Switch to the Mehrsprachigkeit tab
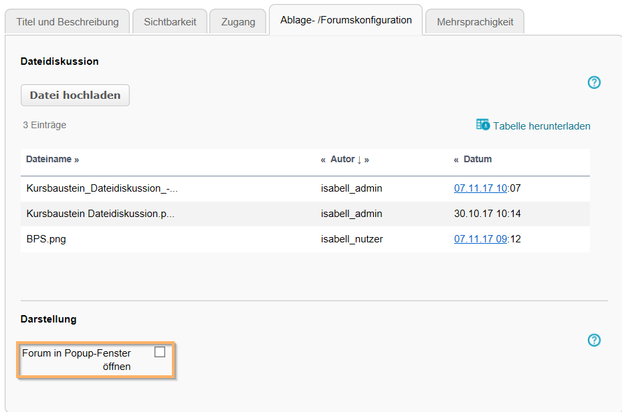The image size is (622, 412). coord(474,21)
